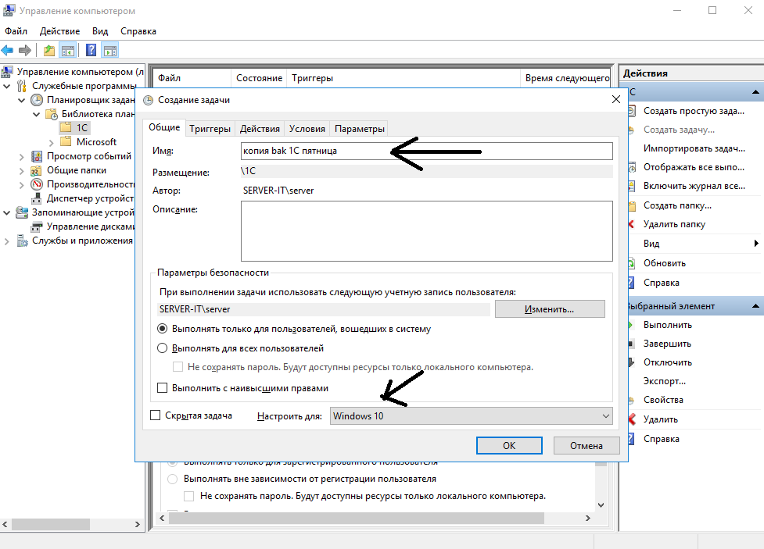Check background Не сохранять пароль box below dialog
Viewport: 764px width, 549px height.
189,497
